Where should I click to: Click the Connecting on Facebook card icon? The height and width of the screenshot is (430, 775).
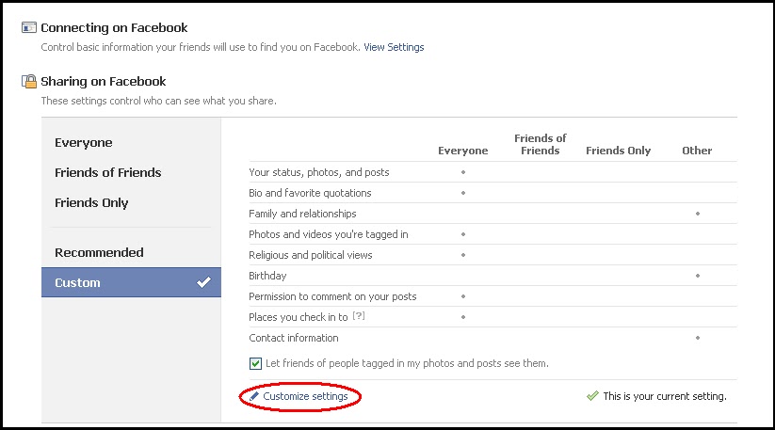click(x=29, y=28)
